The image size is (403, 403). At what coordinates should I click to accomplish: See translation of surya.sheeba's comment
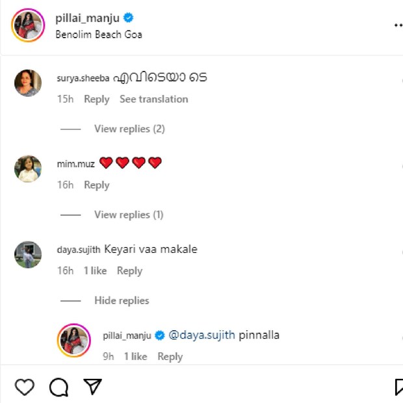pyautogui.click(x=154, y=99)
